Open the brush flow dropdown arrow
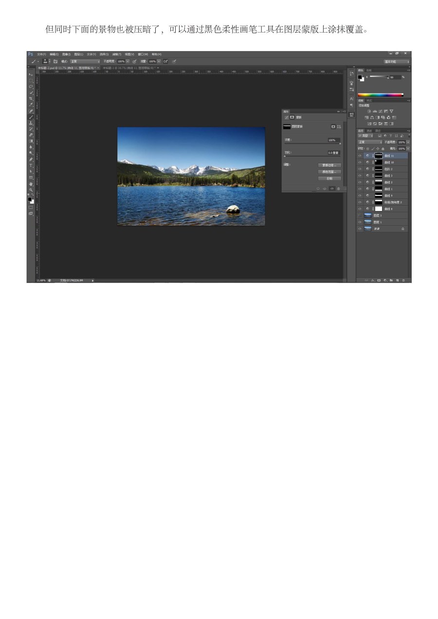 pos(159,61)
